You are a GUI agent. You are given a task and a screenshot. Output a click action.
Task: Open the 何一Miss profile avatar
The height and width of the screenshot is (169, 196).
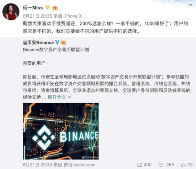click(11, 12)
